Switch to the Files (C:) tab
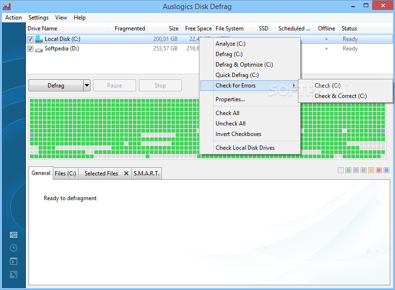The image size is (395, 290). click(x=65, y=174)
